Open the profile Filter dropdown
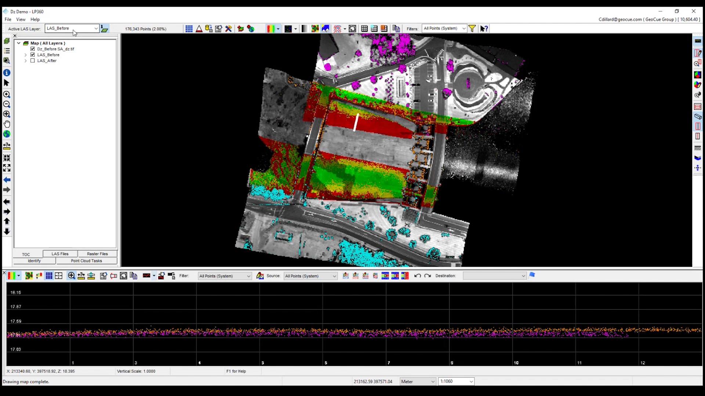The width and height of the screenshot is (705, 396). coord(249,276)
